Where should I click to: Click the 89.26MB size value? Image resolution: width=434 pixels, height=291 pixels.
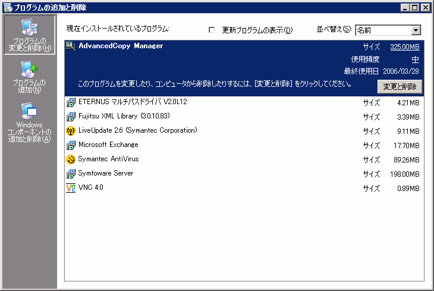pyautogui.click(x=406, y=160)
